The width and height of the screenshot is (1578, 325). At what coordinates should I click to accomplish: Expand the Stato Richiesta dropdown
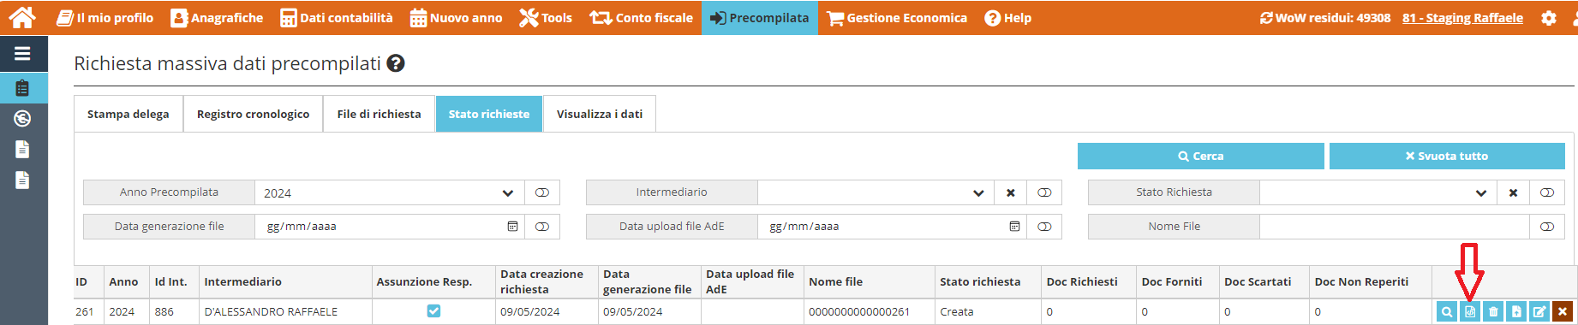[x=1378, y=192]
